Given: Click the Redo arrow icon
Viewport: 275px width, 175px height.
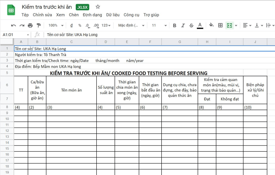Looking at the screenshot, I should coord(22,26).
